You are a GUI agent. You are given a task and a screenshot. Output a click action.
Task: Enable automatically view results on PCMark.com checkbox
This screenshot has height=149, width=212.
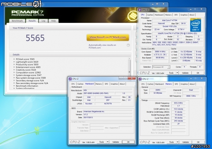pos(128,45)
